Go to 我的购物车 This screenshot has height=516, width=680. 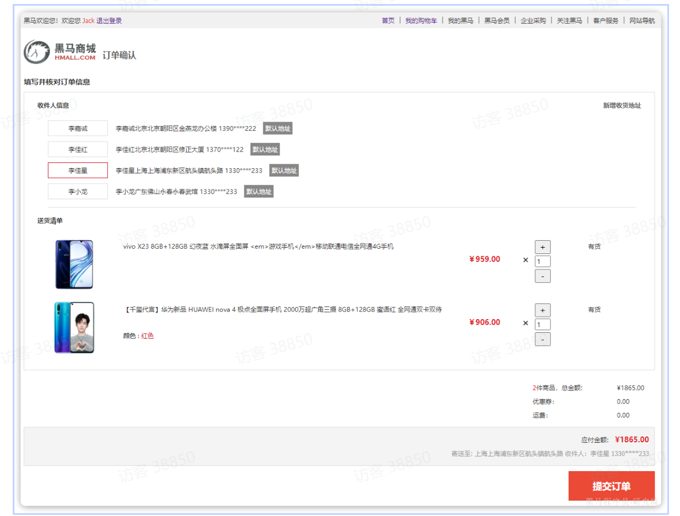coord(421,20)
